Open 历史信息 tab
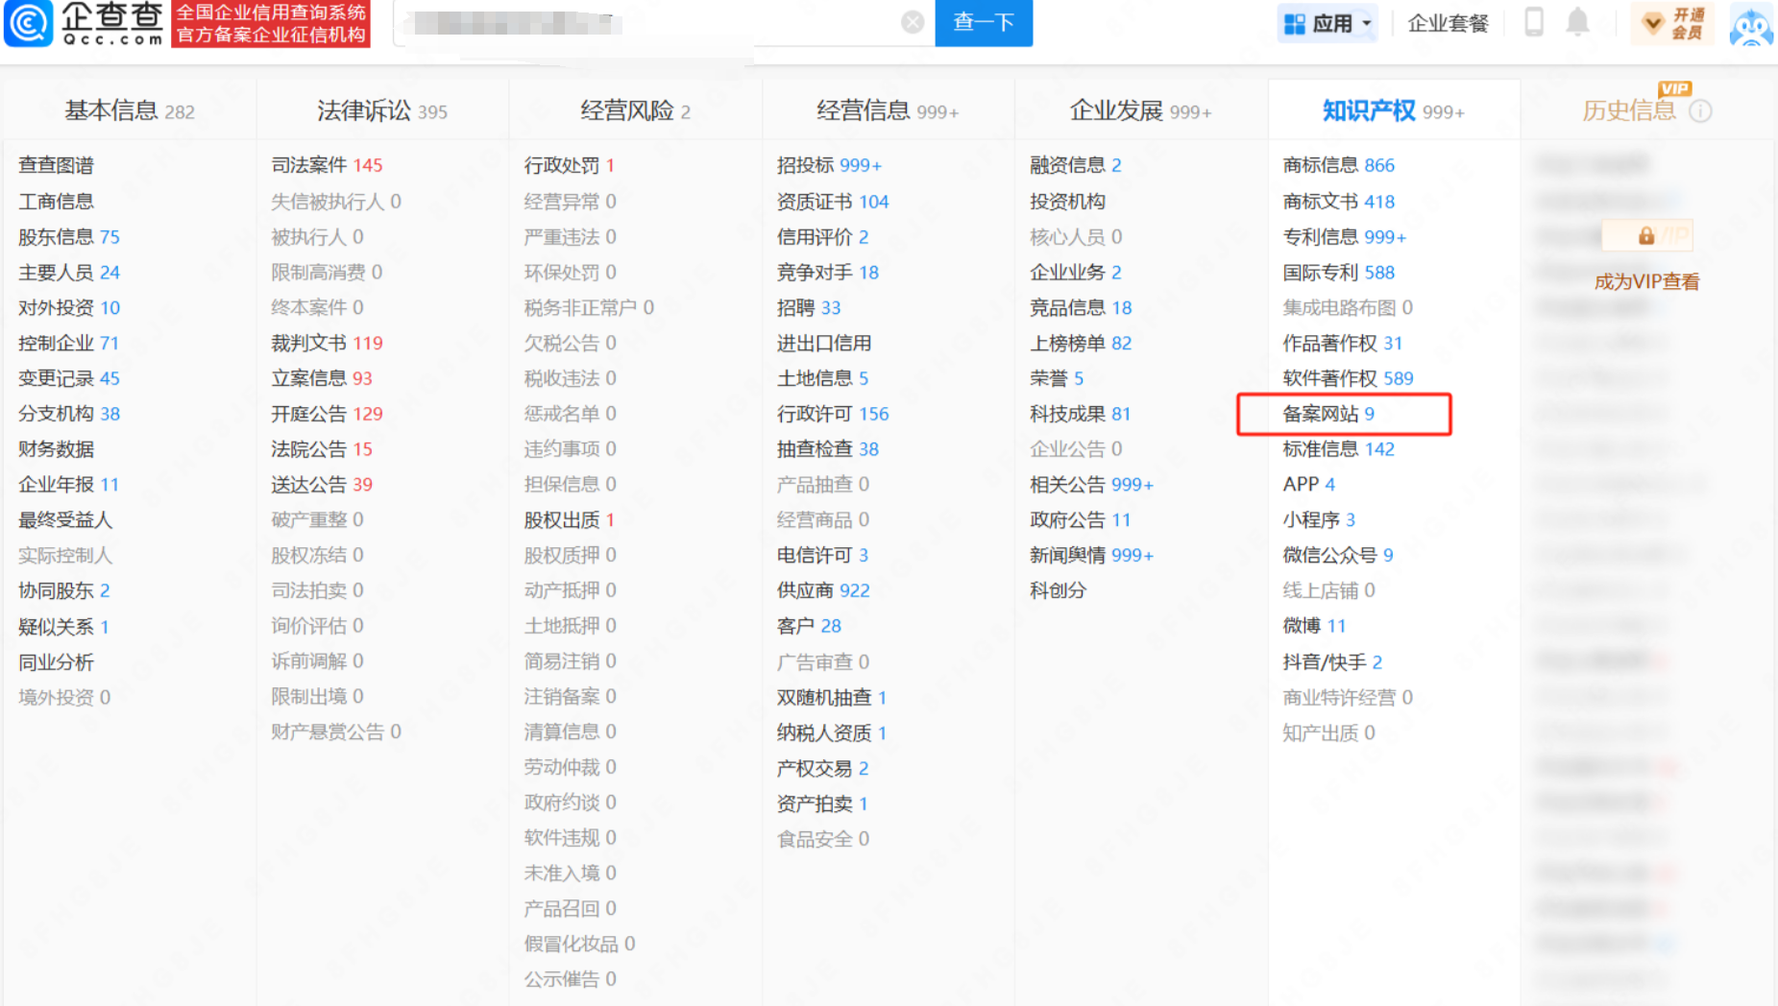The width and height of the screenshot is (1778, 1006). [x=1629, y=111]
